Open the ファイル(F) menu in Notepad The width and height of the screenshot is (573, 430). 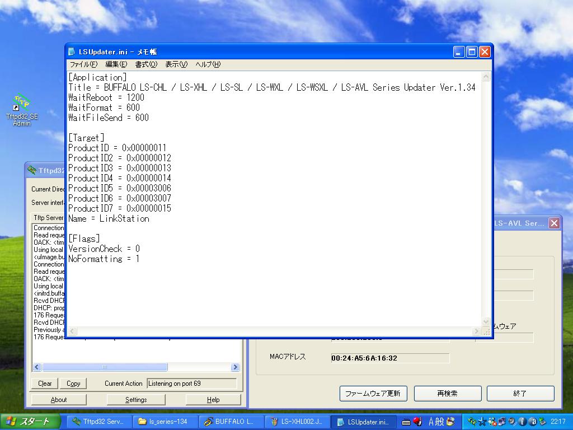(83, 64)
